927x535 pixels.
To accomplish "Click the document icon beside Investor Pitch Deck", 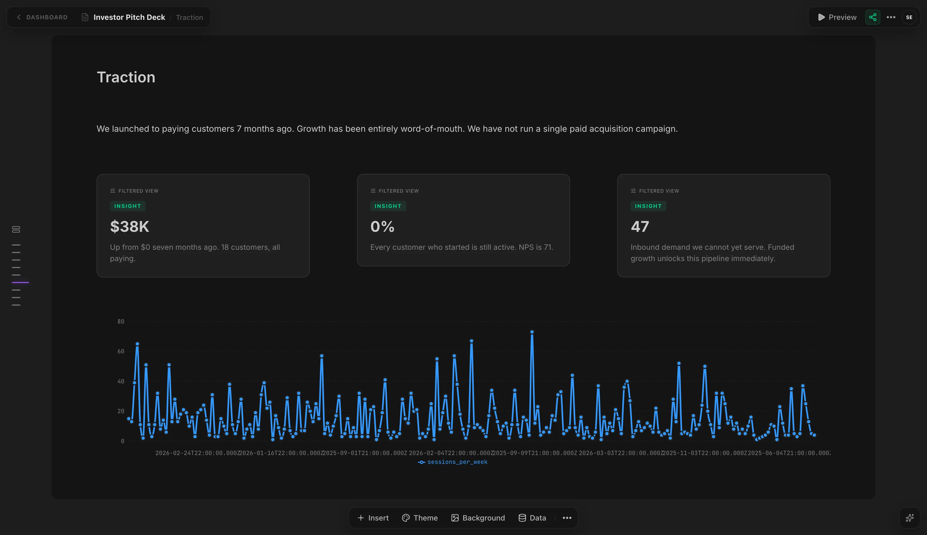I will point(85,17).
